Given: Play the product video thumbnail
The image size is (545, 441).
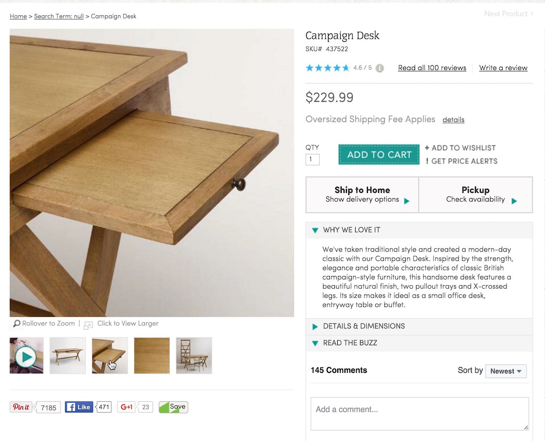Looking at the screenshot, I should (26, 356).
